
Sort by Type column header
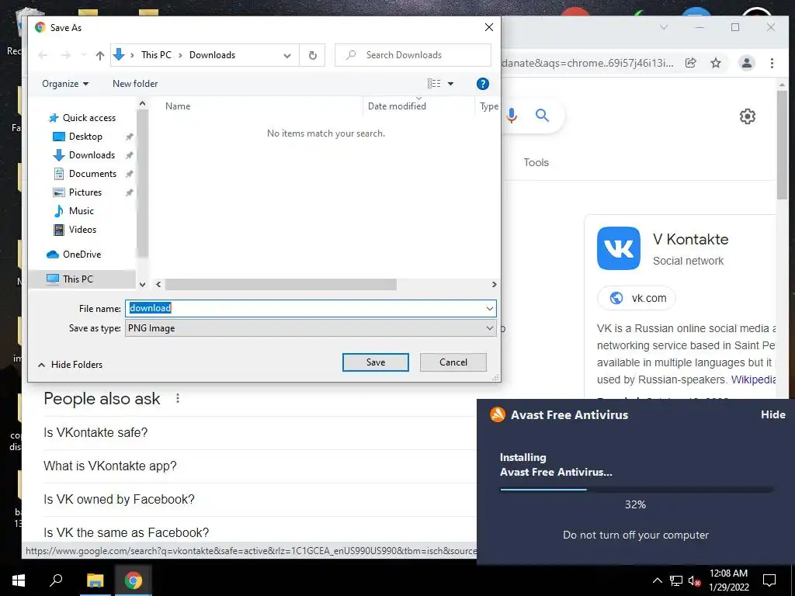pos(489,106)
